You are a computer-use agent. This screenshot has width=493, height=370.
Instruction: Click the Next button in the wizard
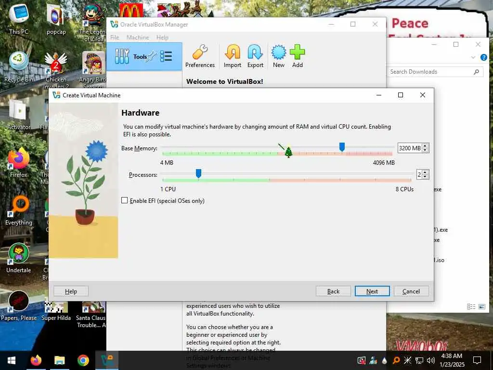[x=372, y=291]
